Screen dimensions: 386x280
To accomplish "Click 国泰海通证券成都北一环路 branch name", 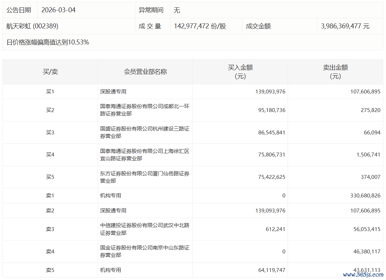I will point(145,110).
